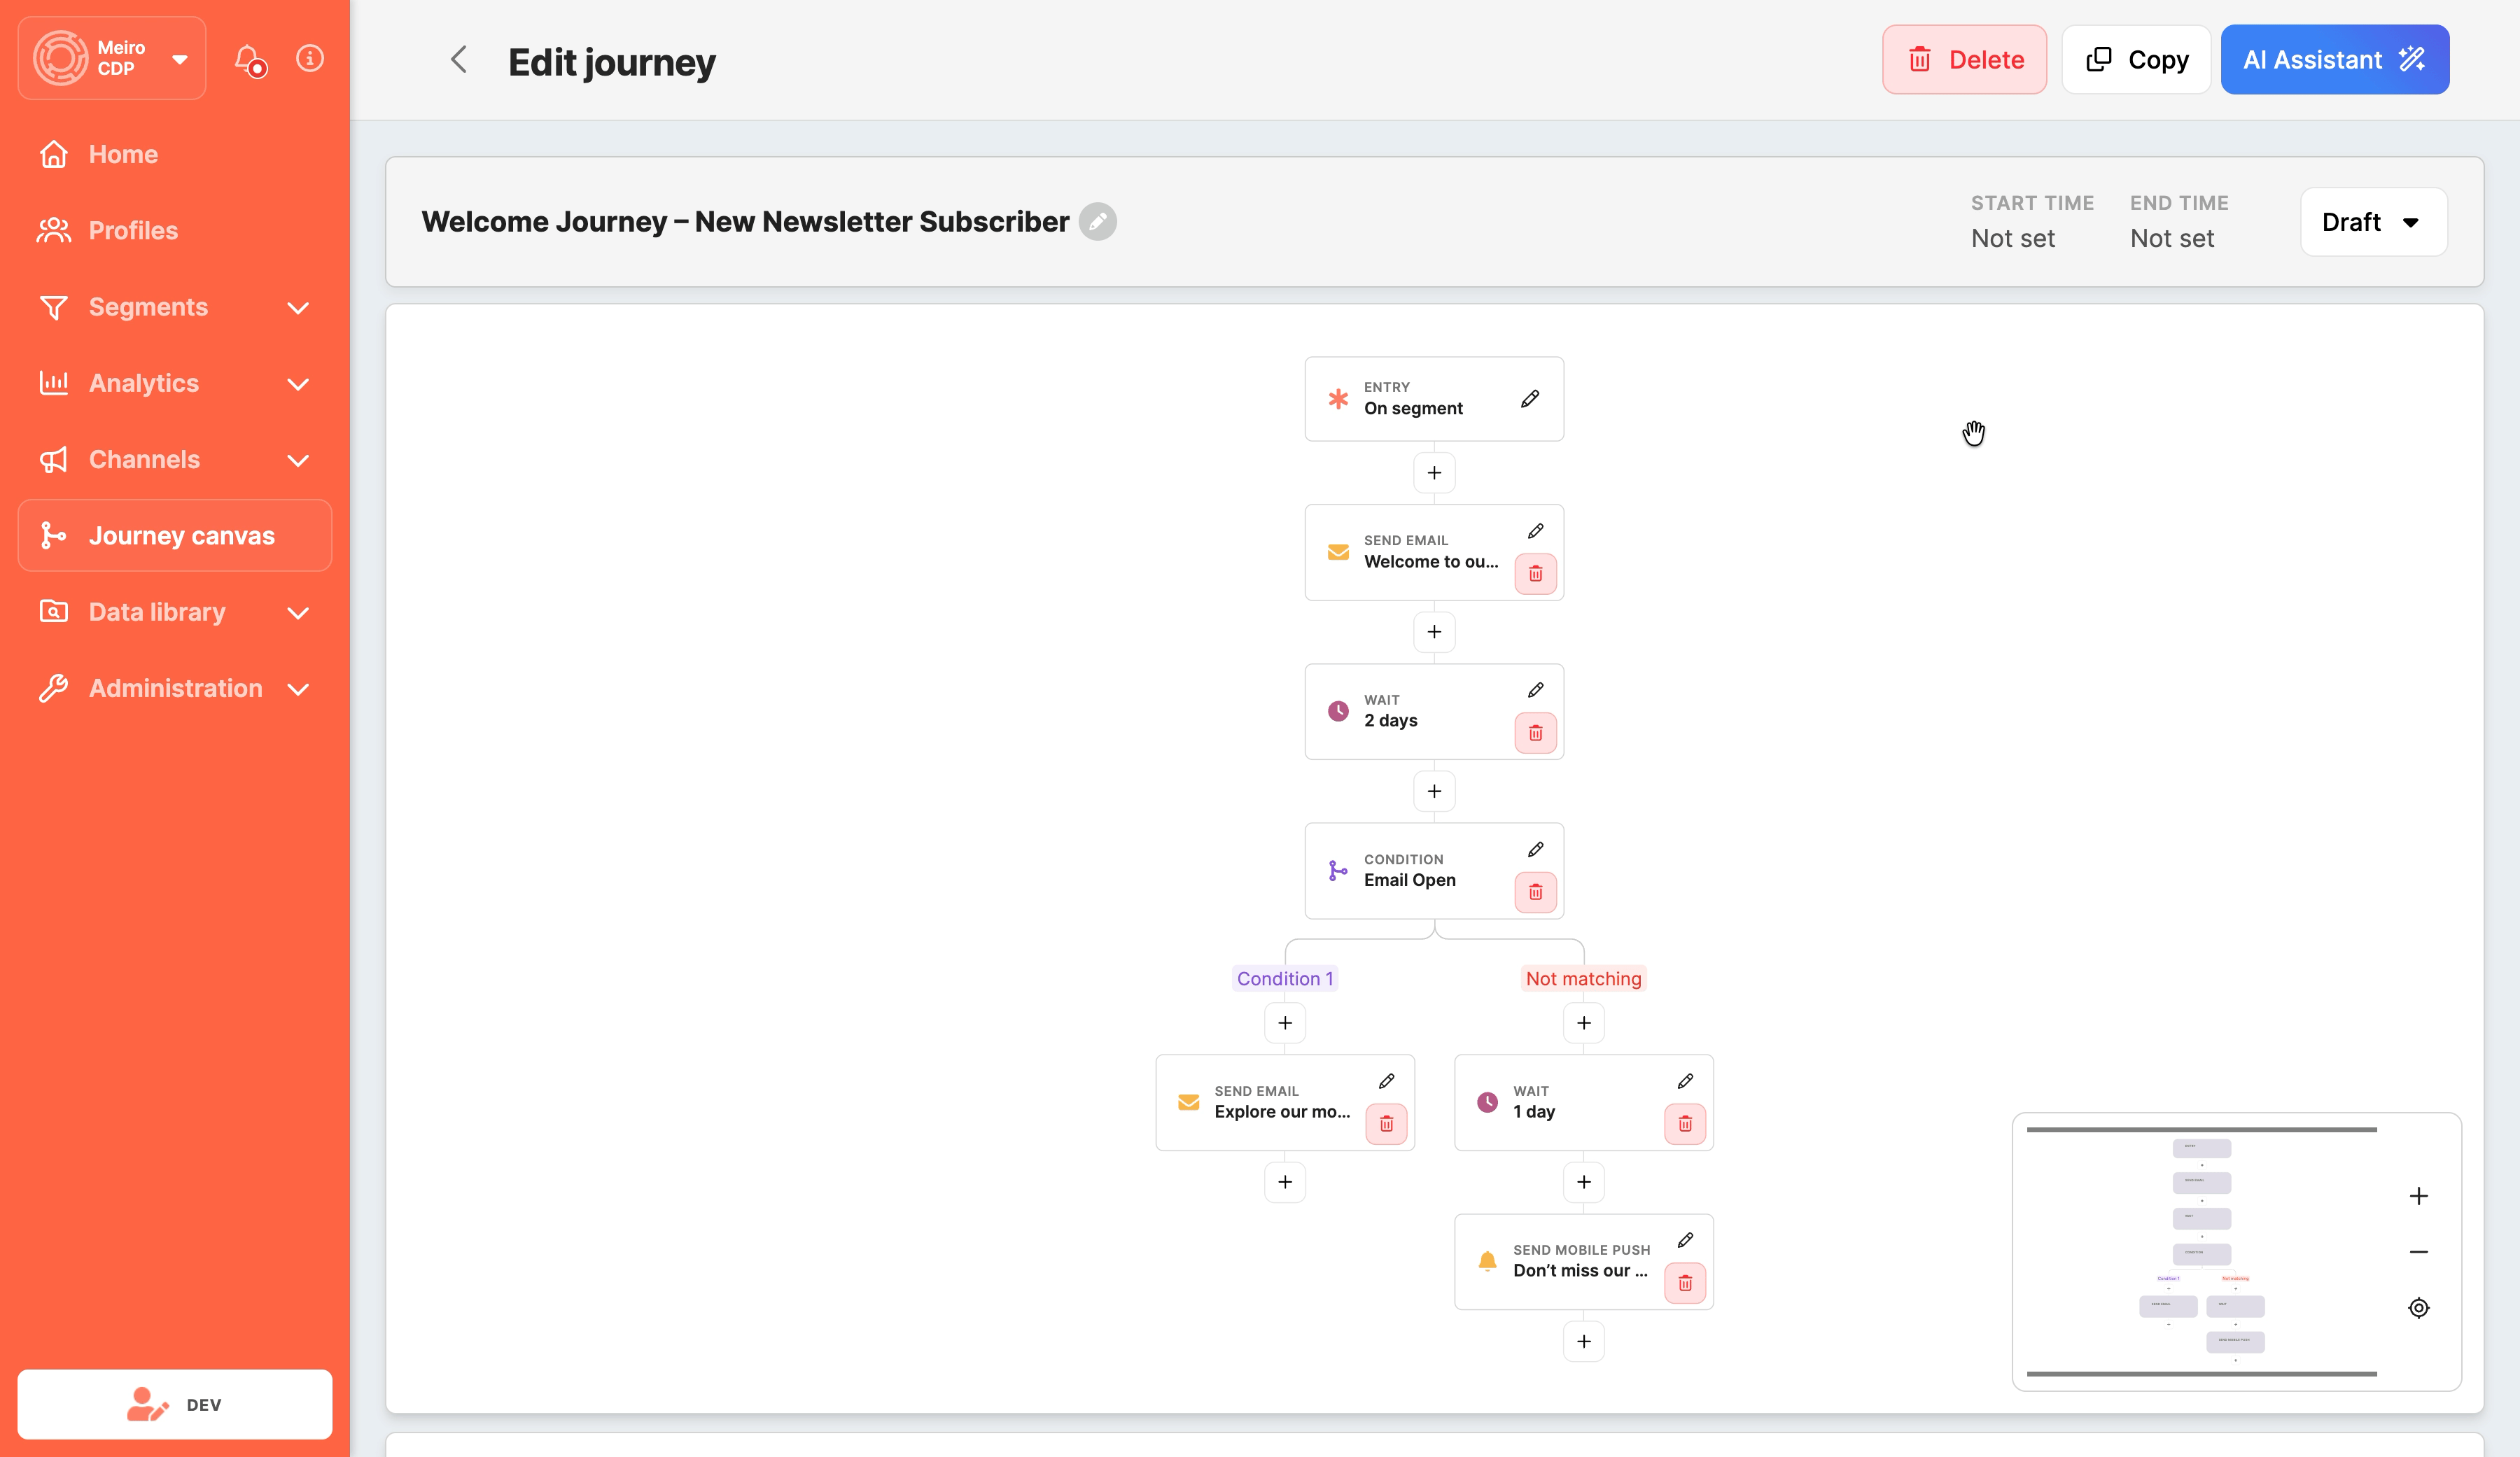The image size is (2520, 1457).
Task: Click the AI Assistant button
Action: [2334, 60]
